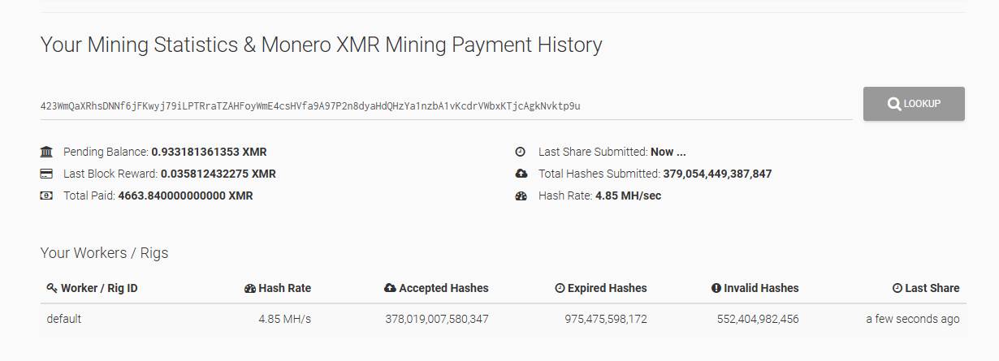Select the default worker row

(64, 319)
